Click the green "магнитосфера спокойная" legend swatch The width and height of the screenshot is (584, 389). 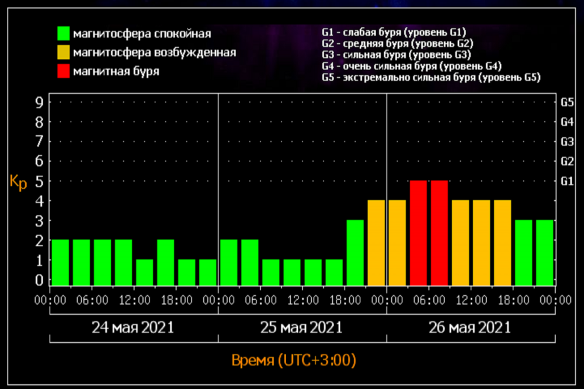coord(63,33)
